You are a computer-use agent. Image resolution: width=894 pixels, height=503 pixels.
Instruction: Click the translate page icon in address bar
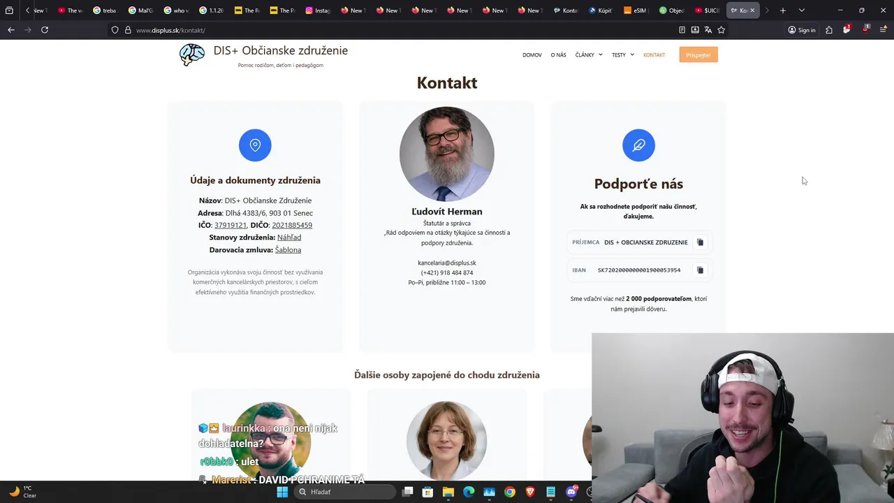click(x=708, y=30)
